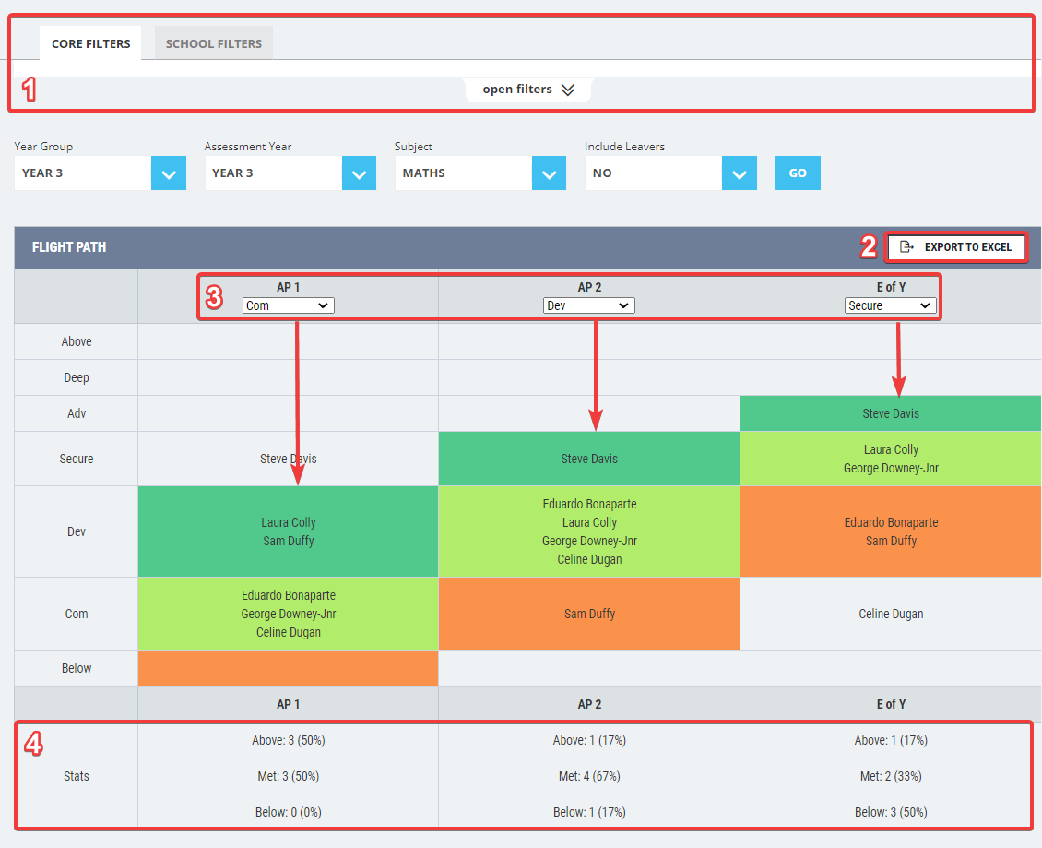Click Celine Dugan in the AP 2 Dev cell
This screenshot has width=1042, height=848.
pos(589,560)
